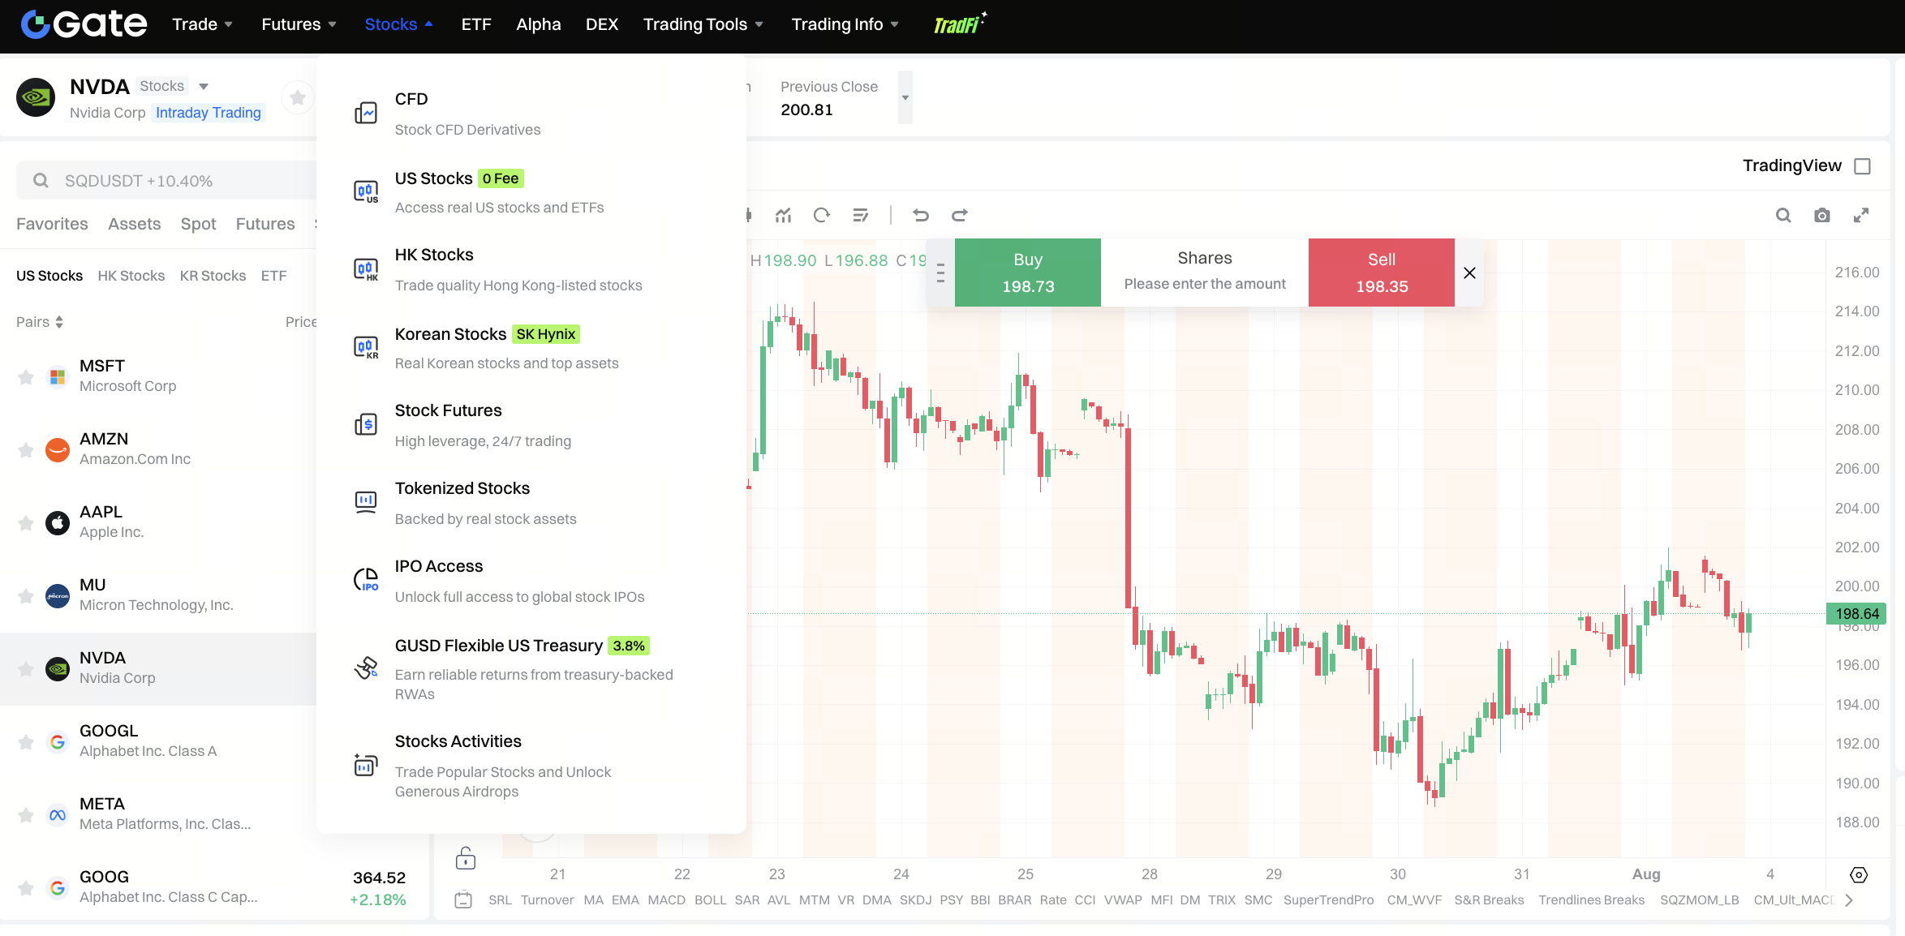Take a chart screenshot with camera icon
1905x936 pixels.
(x=1822, y=215)
